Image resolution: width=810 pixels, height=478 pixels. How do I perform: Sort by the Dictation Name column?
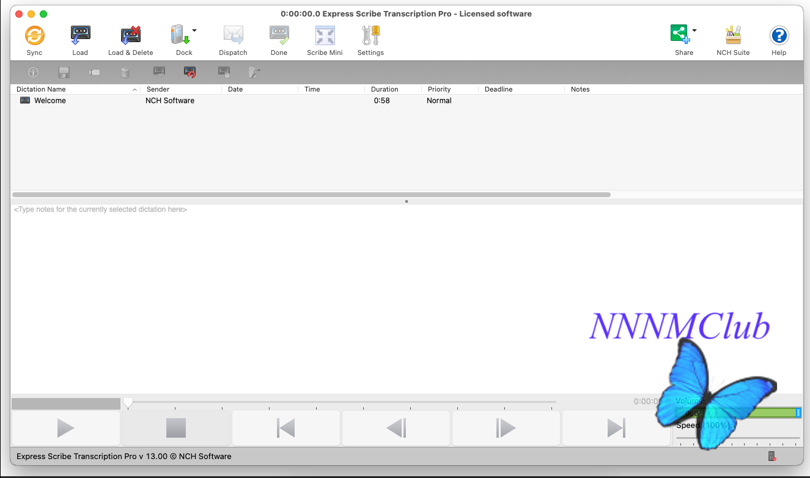(41, 89)
